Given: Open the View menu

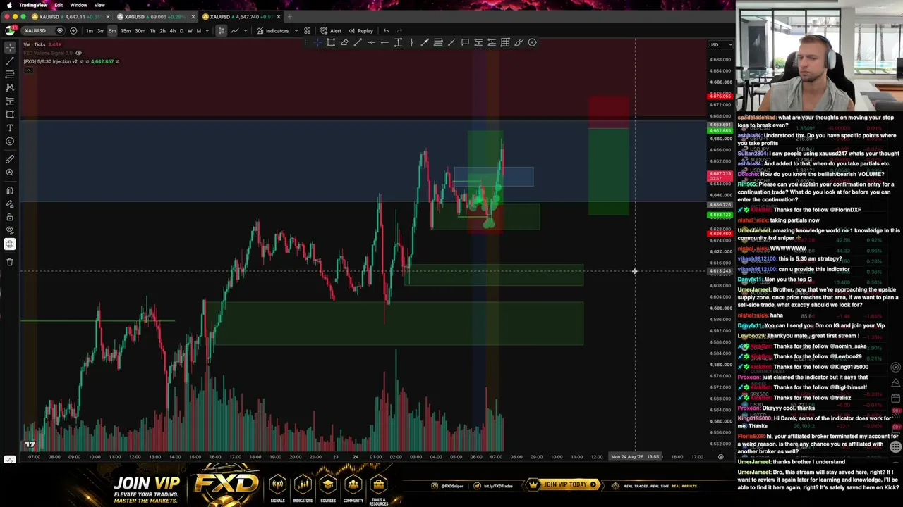Looking at the screenshot, I should (x=99, y=5).
